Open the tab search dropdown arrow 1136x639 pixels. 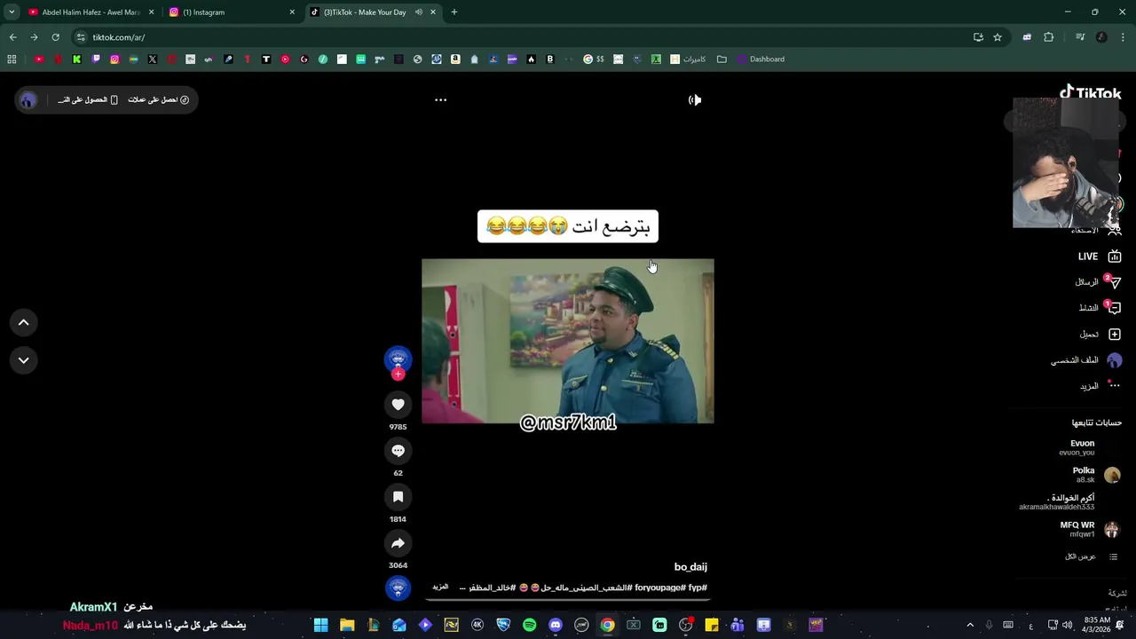pyautogui.click(x=12, y=12)
